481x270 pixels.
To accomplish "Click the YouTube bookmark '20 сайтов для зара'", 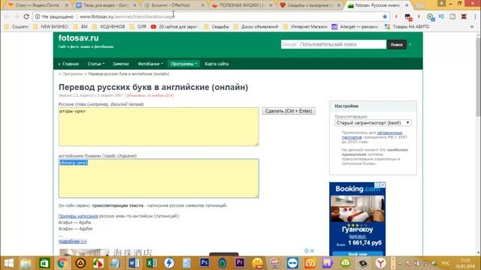I will pos(174,27).
